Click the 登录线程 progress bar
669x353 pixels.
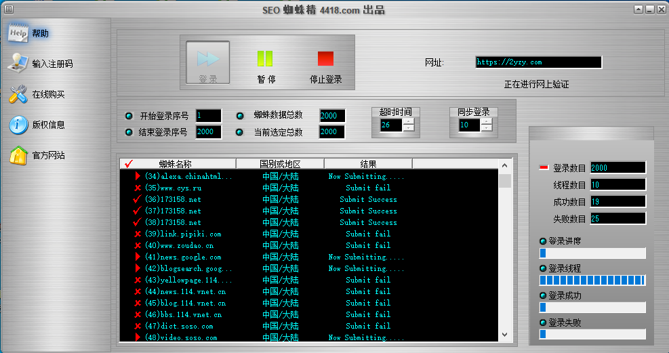pyautogui.click(x=592, y=281)
